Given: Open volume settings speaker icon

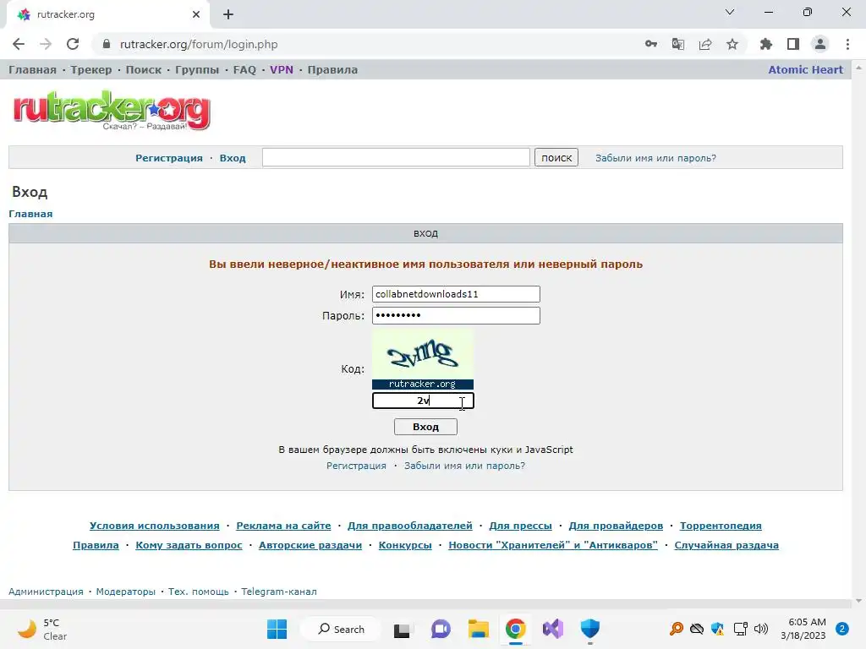Looking at the screenshot, I should point(761,629).
